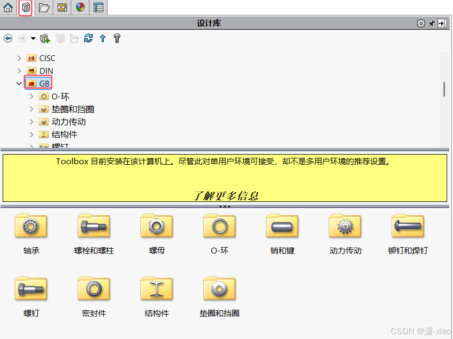Switch to the Design Library tab
This screenshot has height=339, width=453.
(26, 7)
